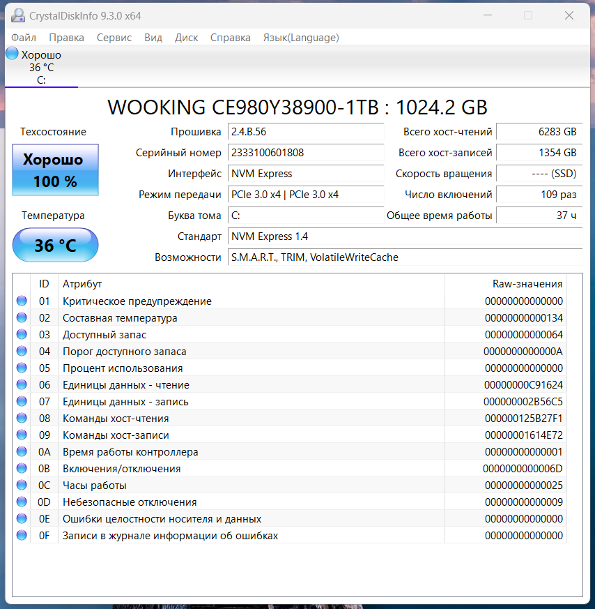Select the Доступный запас attribute text
The height and width of the screenshot is (609, 595).
point(105,335)
